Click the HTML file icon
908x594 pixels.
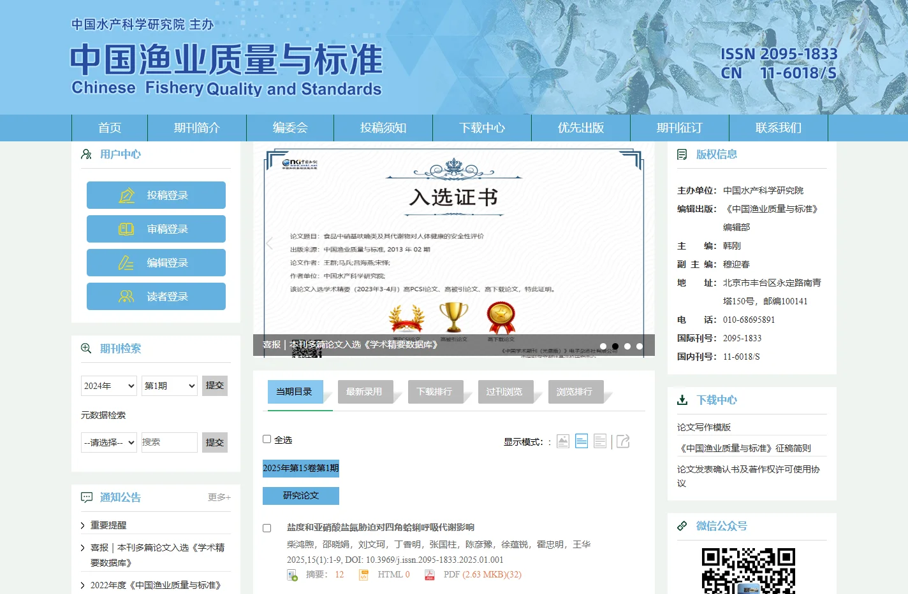[x=364, y=575]
